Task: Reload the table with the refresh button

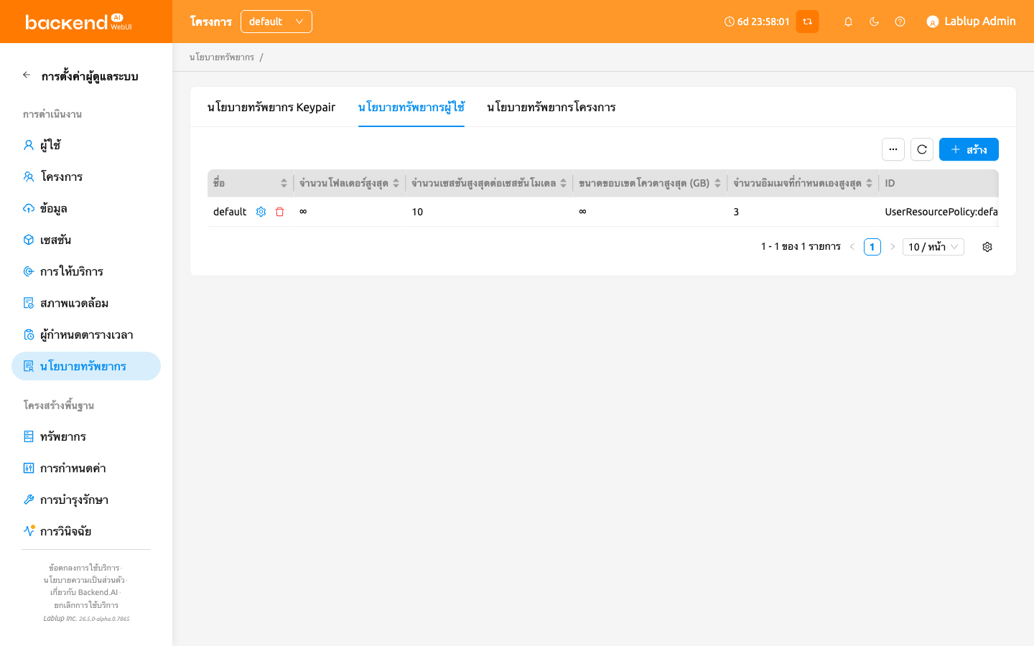Action: 922,149
